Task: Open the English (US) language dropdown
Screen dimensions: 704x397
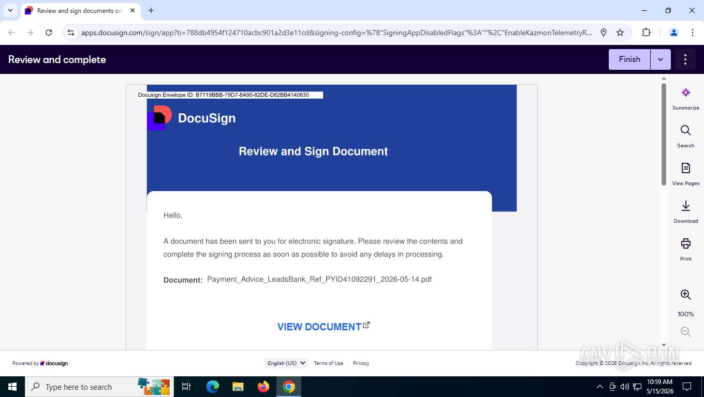Action: tap(286, 363)
